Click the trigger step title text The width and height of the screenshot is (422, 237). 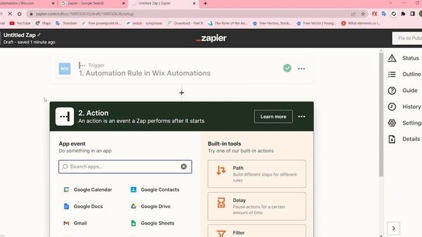[x=144, y=73]
